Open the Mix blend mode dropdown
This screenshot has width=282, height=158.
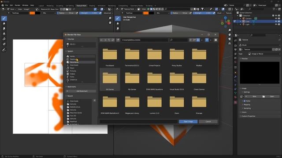(49, 13)
